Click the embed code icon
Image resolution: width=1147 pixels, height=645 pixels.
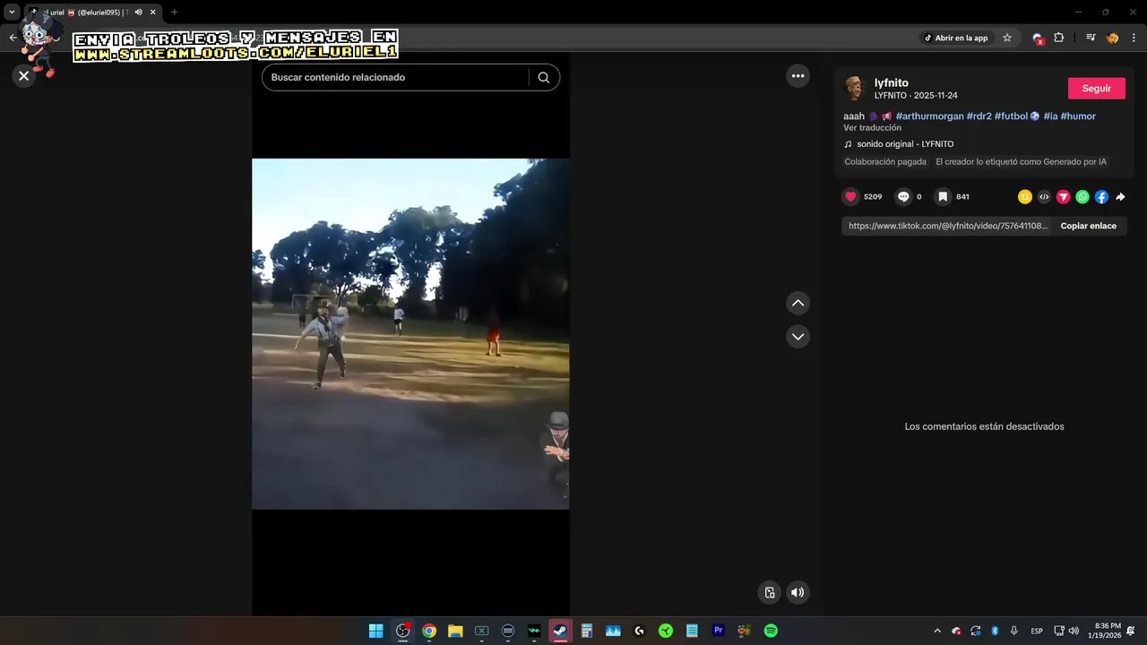point(1044,197)
